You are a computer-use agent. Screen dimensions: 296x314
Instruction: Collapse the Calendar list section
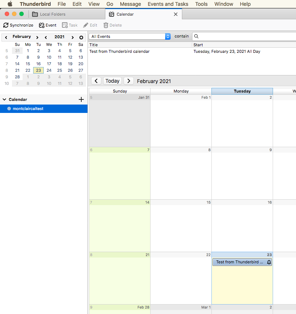[x=4, y=99]
